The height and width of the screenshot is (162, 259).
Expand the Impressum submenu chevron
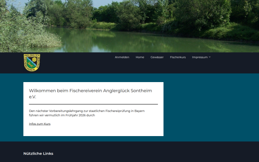[x=210, y=57]
